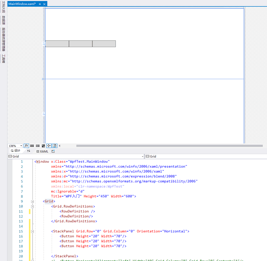Click the xmlns presentation namespace line
The height and width of the screenshot is (261, 267).
coord(119,166)
